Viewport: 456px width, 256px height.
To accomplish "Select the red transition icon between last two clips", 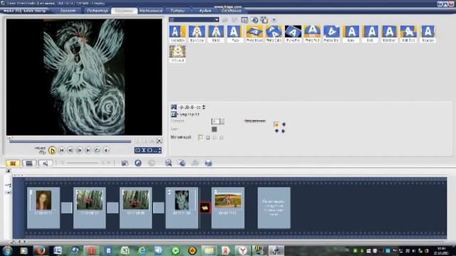I will tap(205, 208).
